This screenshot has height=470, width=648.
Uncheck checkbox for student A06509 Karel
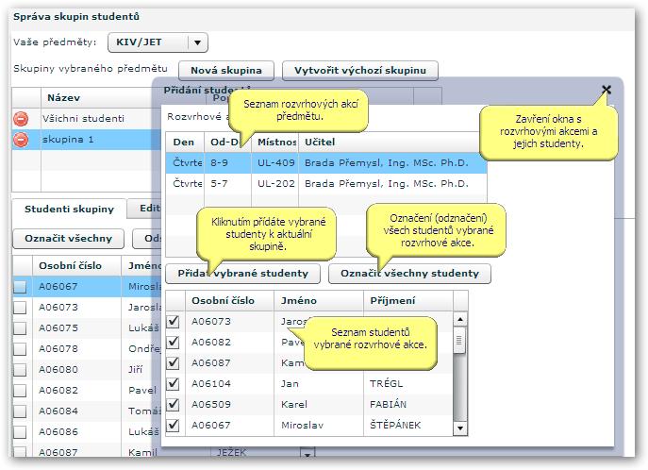click(173, 404)
